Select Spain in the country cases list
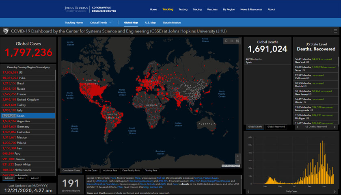This screenshot has height=195, width=341. [28, 116]
